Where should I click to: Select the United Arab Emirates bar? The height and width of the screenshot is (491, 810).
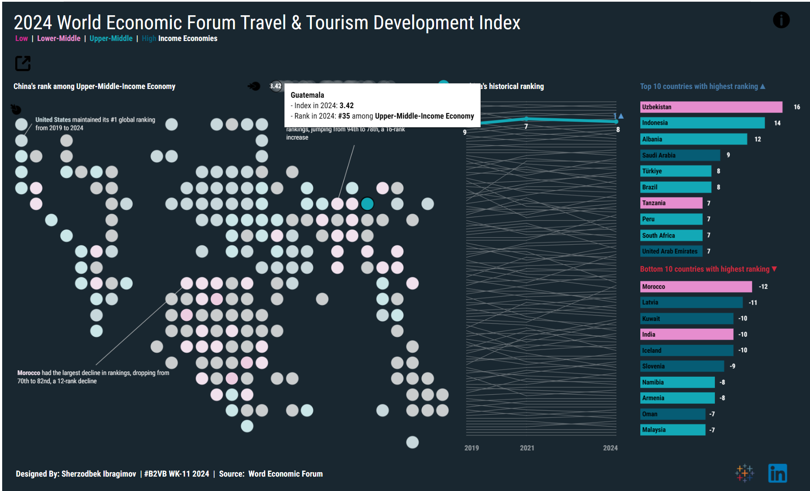671,251
